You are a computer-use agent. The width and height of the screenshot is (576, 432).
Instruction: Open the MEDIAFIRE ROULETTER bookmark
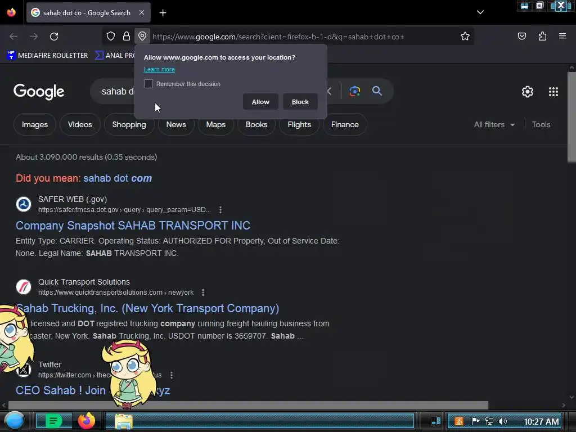coord(47,56)
